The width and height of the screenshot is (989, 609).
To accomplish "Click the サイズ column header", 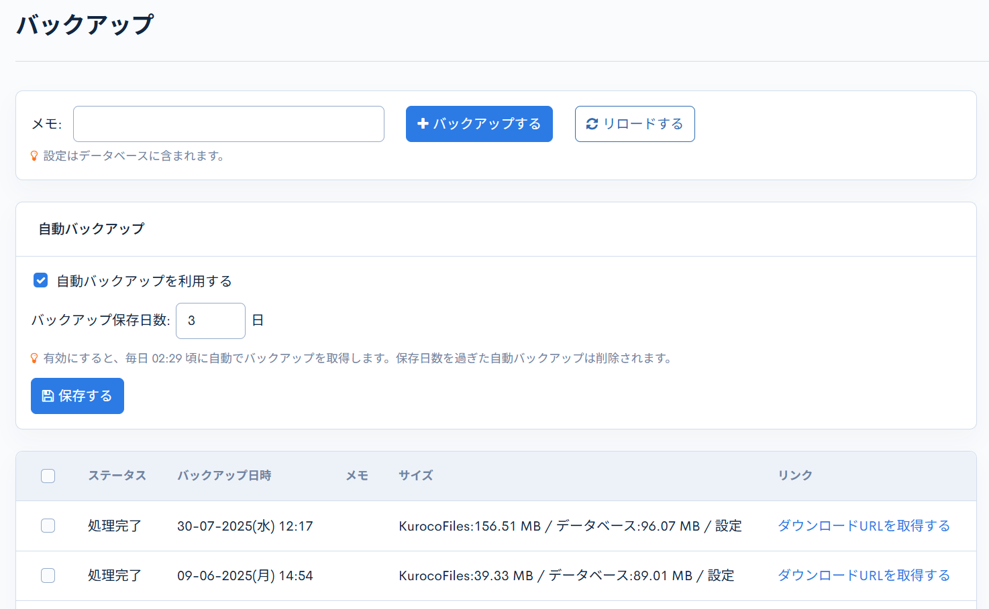I will click(416, 476).
